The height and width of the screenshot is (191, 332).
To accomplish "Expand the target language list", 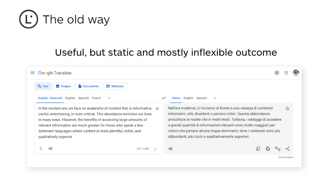I will [x=215, y=98].
